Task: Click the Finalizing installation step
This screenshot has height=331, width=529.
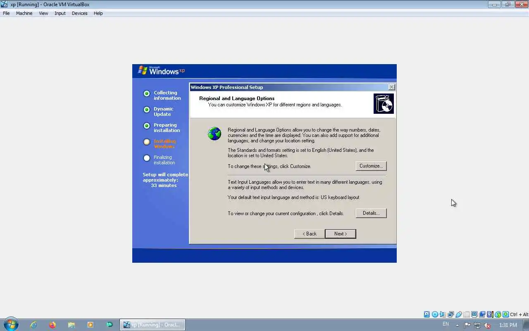Action: (x=164, y=160)
